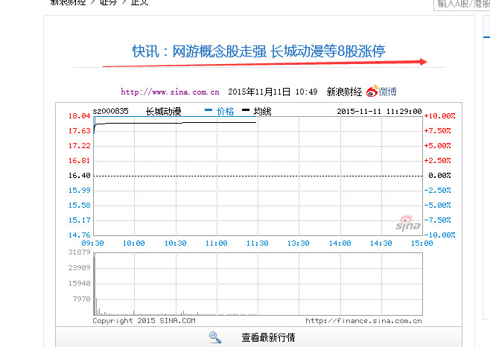The image size is (490, 347).
Task: Click the 长城动漫 stock name label
Action: pos(163,111)
